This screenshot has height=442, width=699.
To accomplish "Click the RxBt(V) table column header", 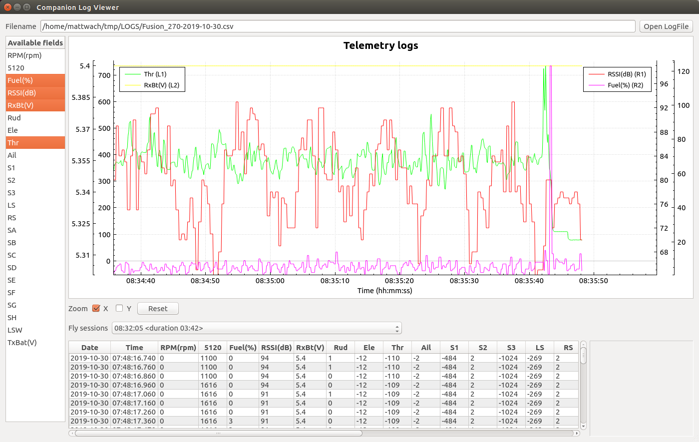I will pyautogui.click(x=310, y=348).
